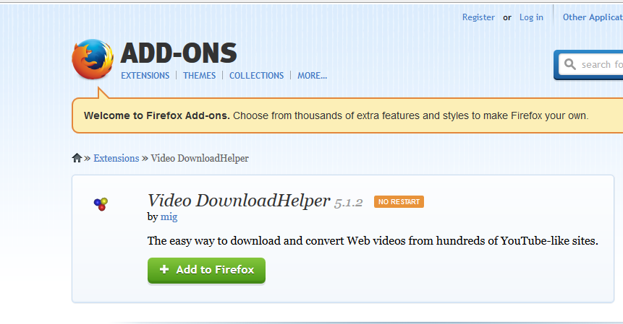Open the Themes menu item
The image size is (623, 324).
[199, 75]
